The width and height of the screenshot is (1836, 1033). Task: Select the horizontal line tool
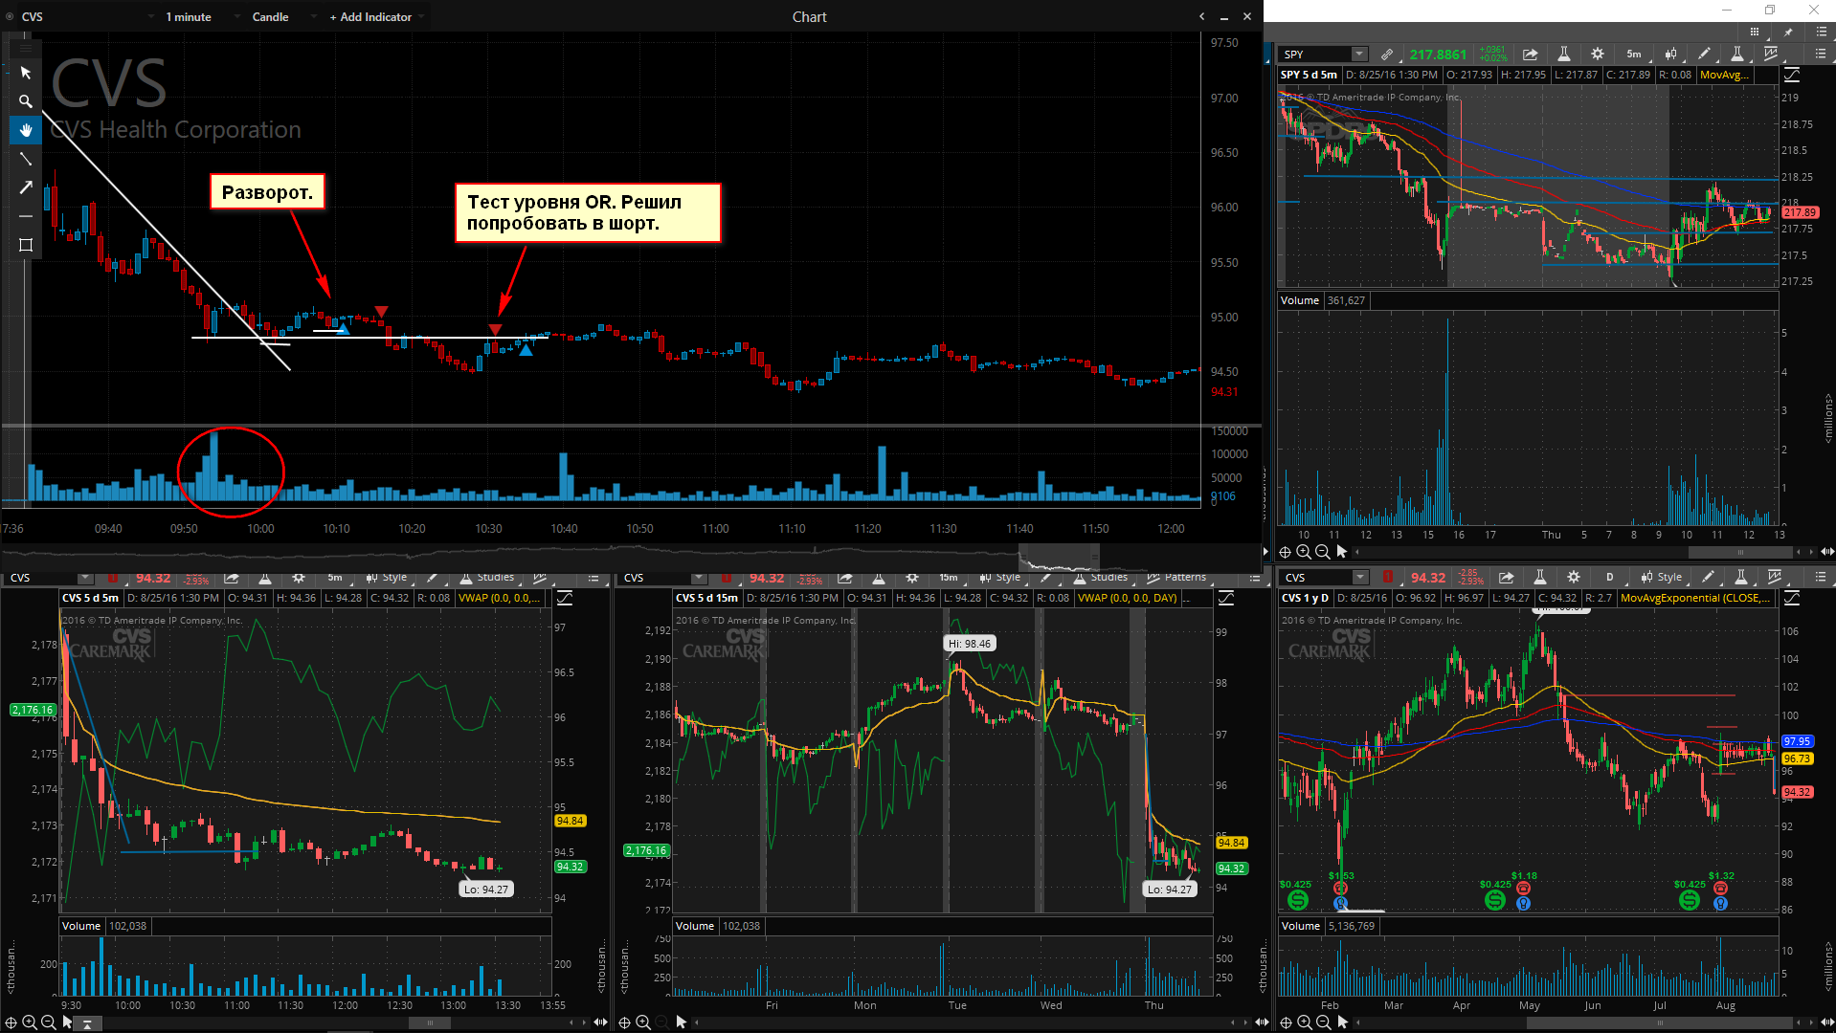[26, 216]
